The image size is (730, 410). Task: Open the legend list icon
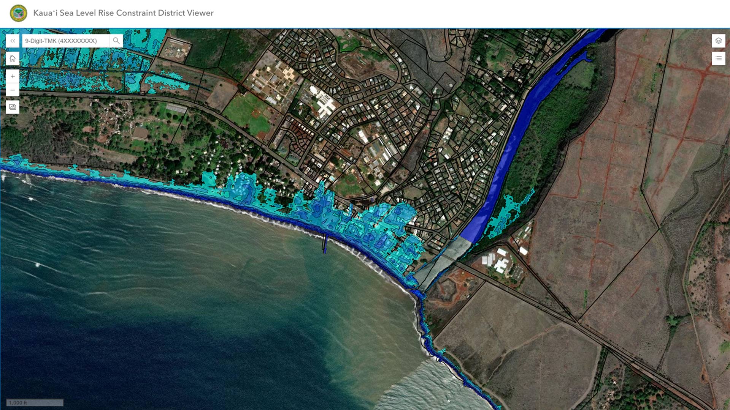point(718,58)
